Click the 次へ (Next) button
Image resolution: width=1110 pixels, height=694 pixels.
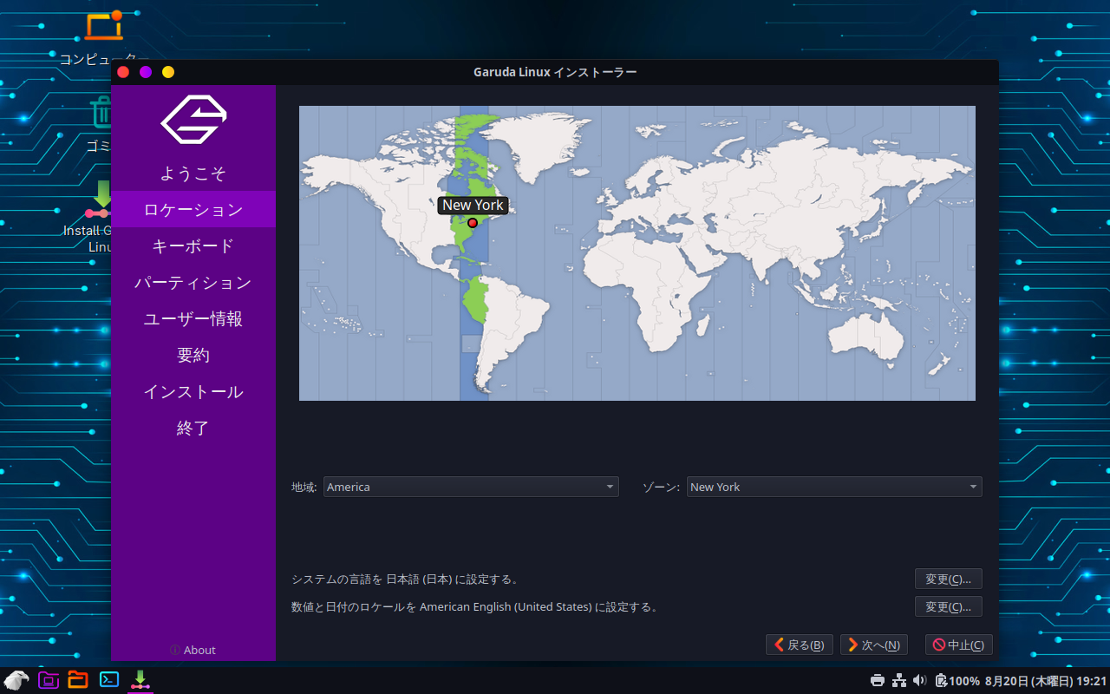click(874, 645)
